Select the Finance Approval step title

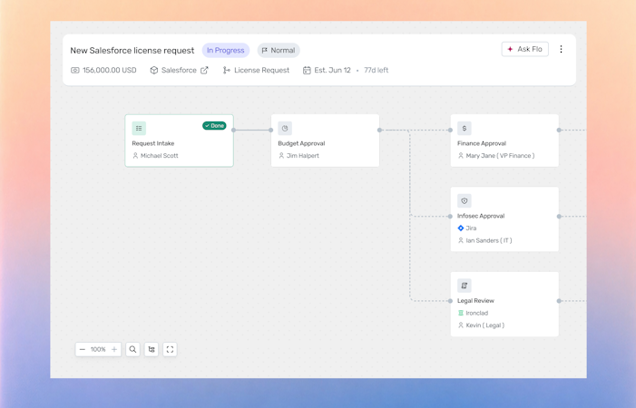(x=482, y=143)
